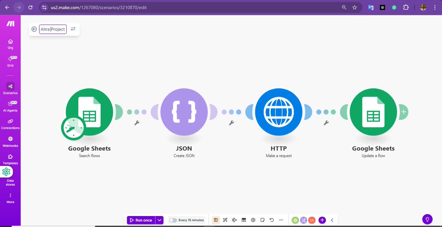Open the Connections page
This screenshot has height=227, width=442.
pos(10,124)
